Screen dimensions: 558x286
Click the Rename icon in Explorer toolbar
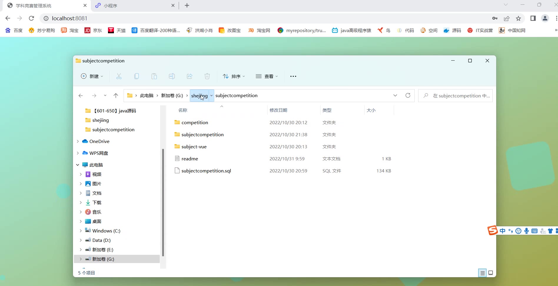coord(172,77)
